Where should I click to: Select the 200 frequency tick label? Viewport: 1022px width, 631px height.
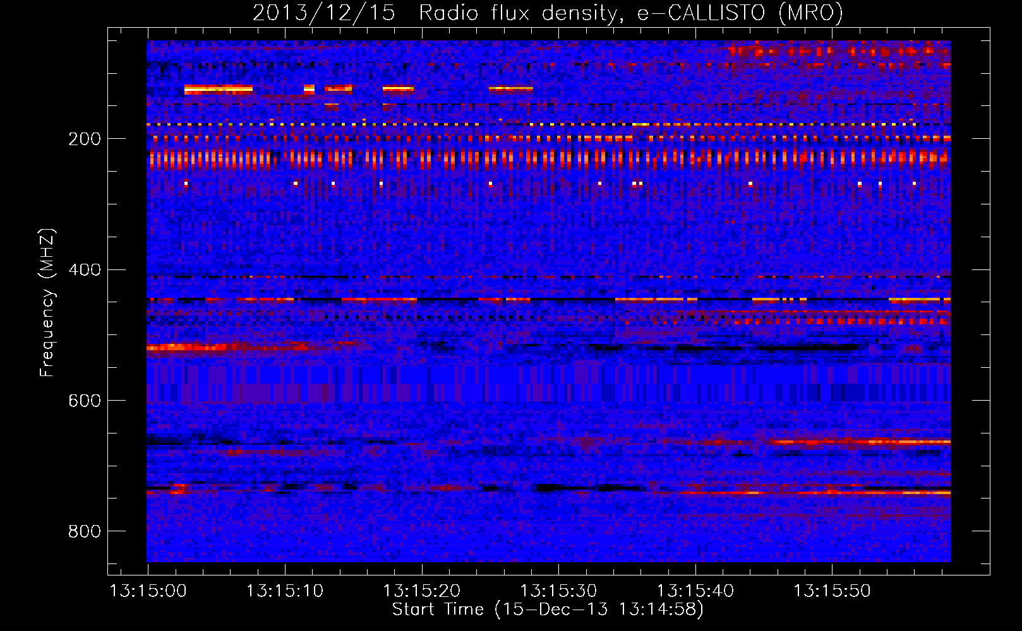pyautogui.click(x=85, y=139)
